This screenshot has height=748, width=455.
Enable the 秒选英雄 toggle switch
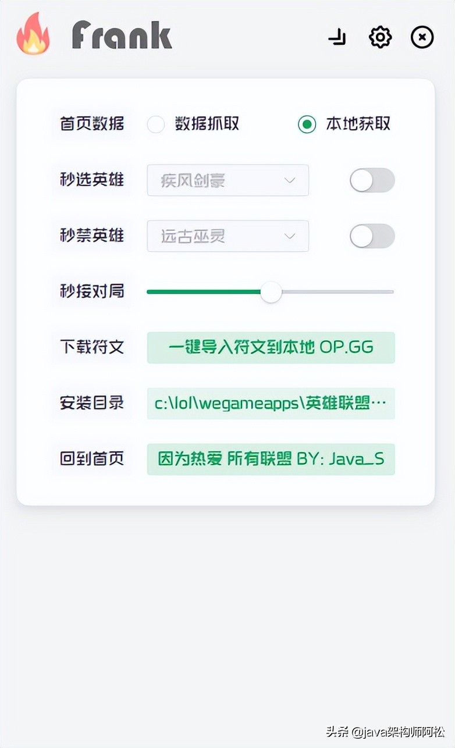[372, 180]
